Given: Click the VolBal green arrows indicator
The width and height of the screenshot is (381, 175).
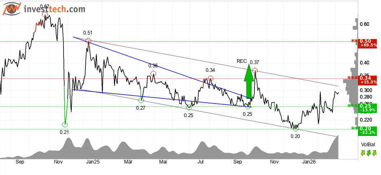Looking at the screenshot, I should click(368, 153).
